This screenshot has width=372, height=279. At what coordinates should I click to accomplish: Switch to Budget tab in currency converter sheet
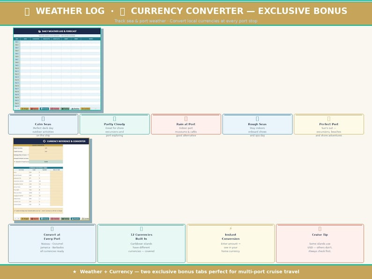coord(25,219)
